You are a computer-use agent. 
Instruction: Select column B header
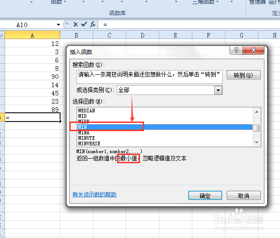(77, 35)
